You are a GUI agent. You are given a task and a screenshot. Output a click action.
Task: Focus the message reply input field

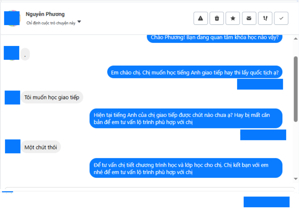[x=150, y=189]
